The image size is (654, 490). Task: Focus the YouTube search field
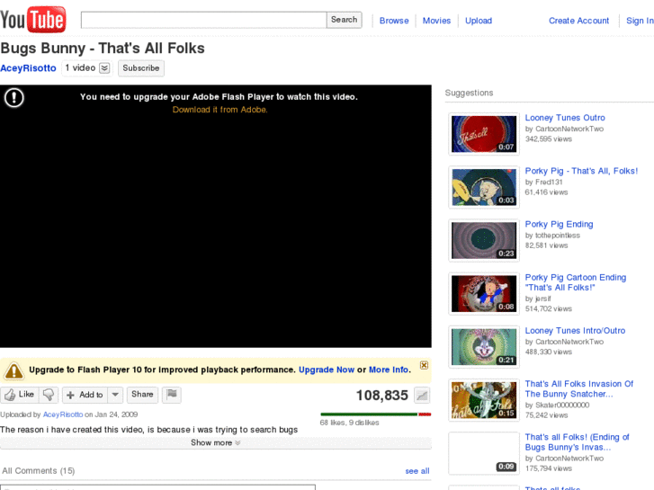[203, 20]
